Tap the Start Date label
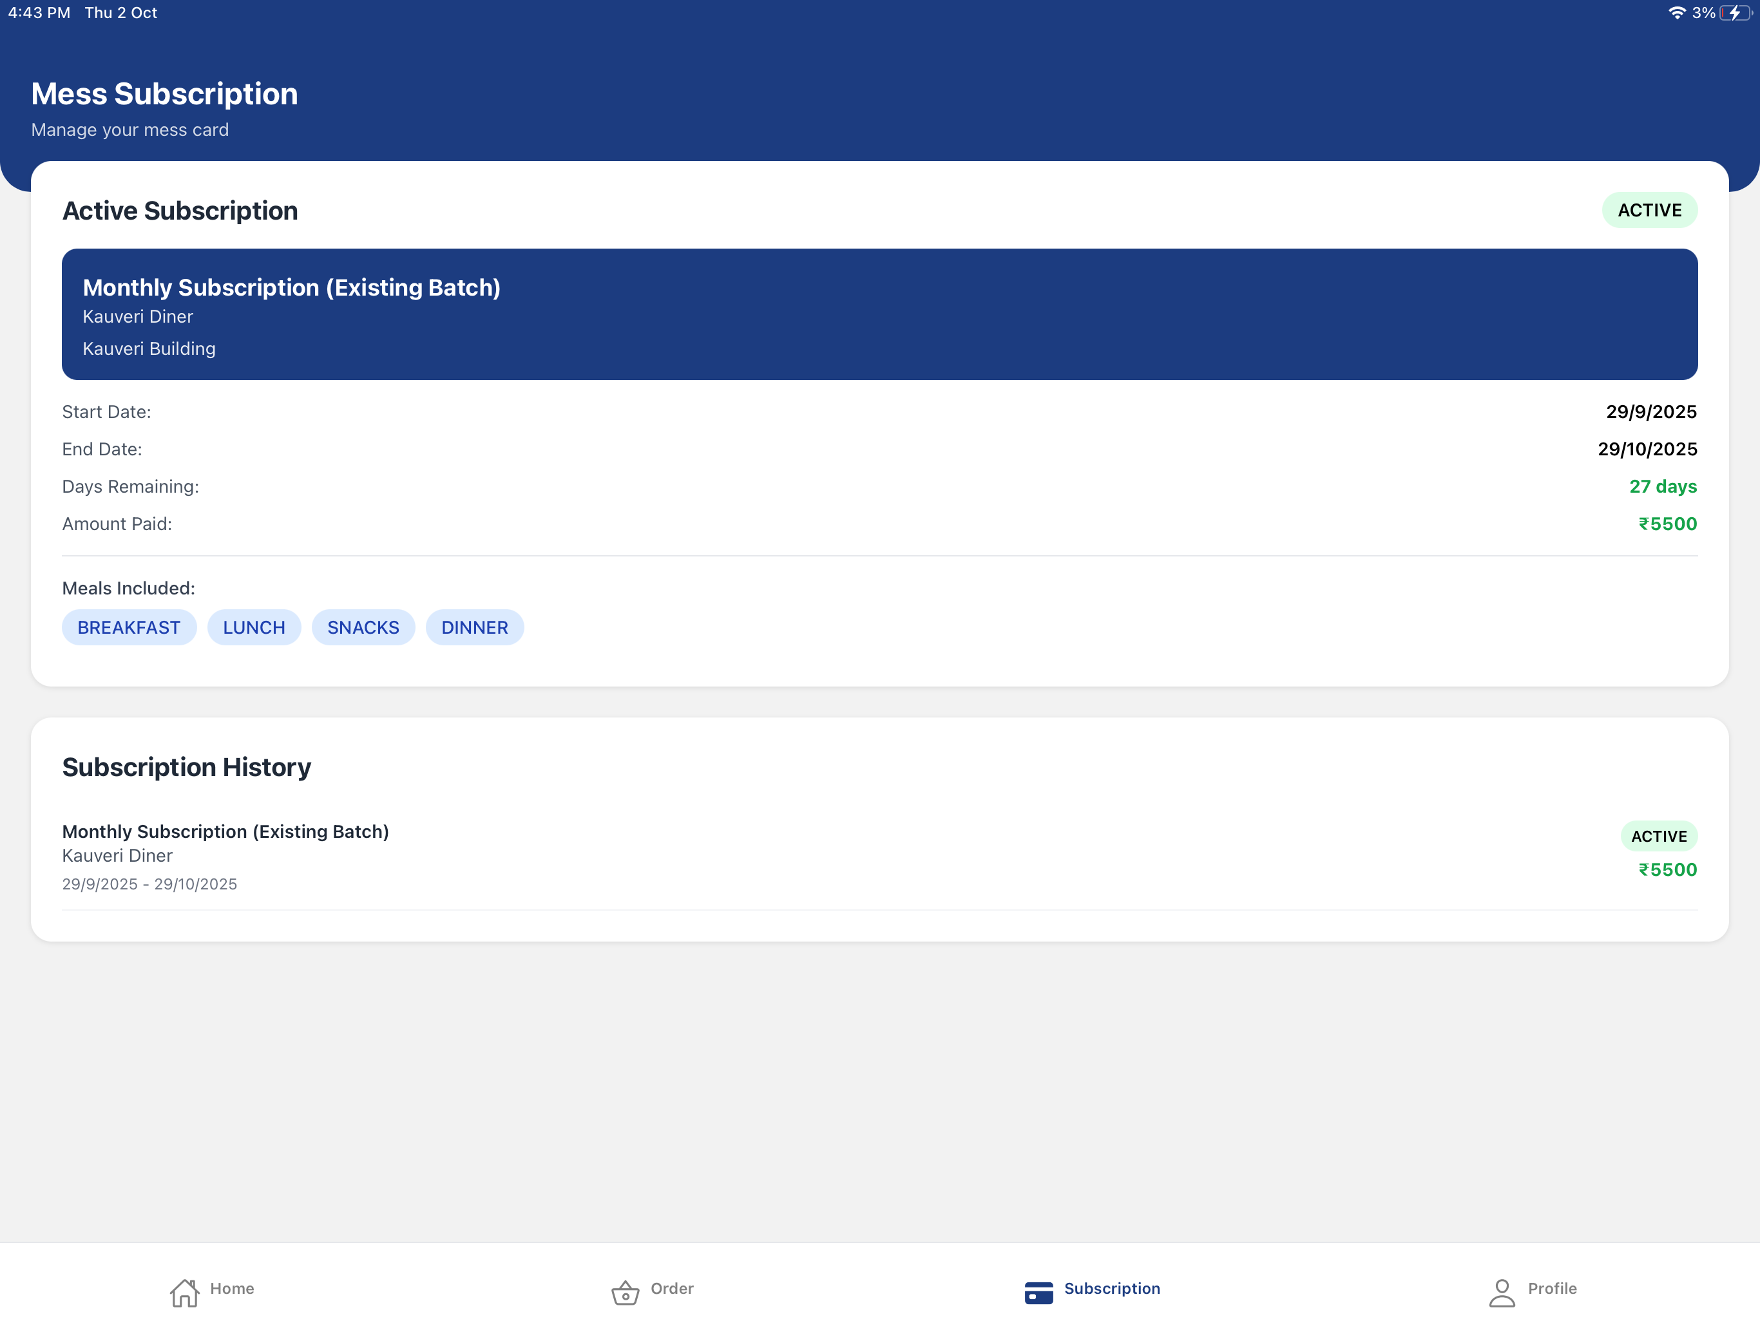Viewport: 1760px width, 1319px height. [x=107, y=412]
